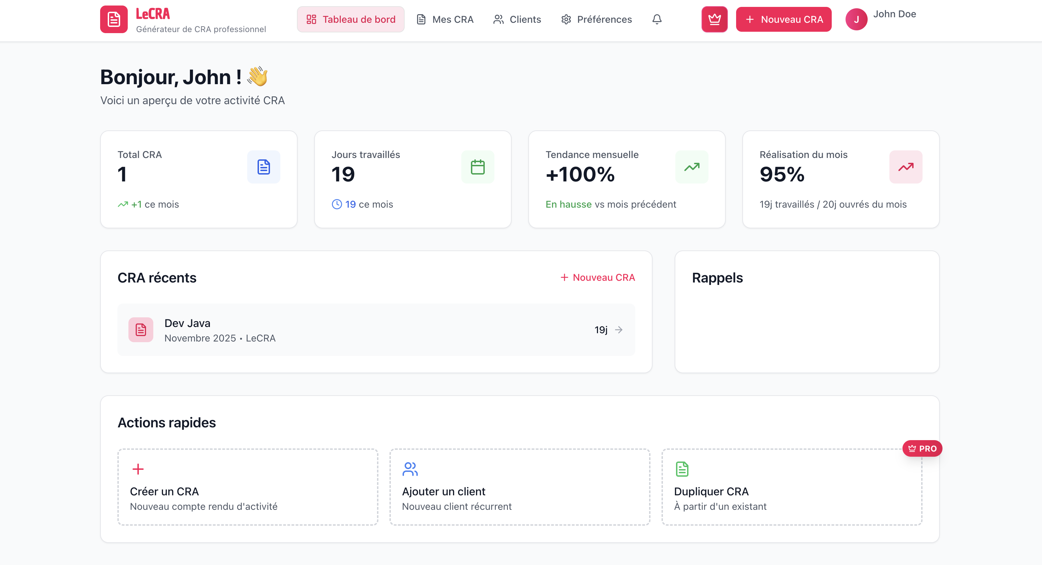
Task: Click the Dev Java document icon
Action: 141,330
